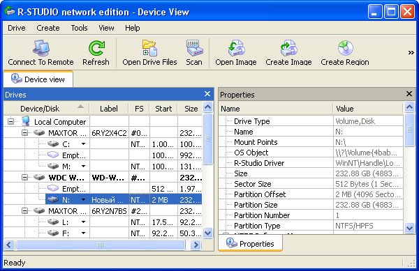Click the NTFS/HPFS value cell

tap(368, 226)
